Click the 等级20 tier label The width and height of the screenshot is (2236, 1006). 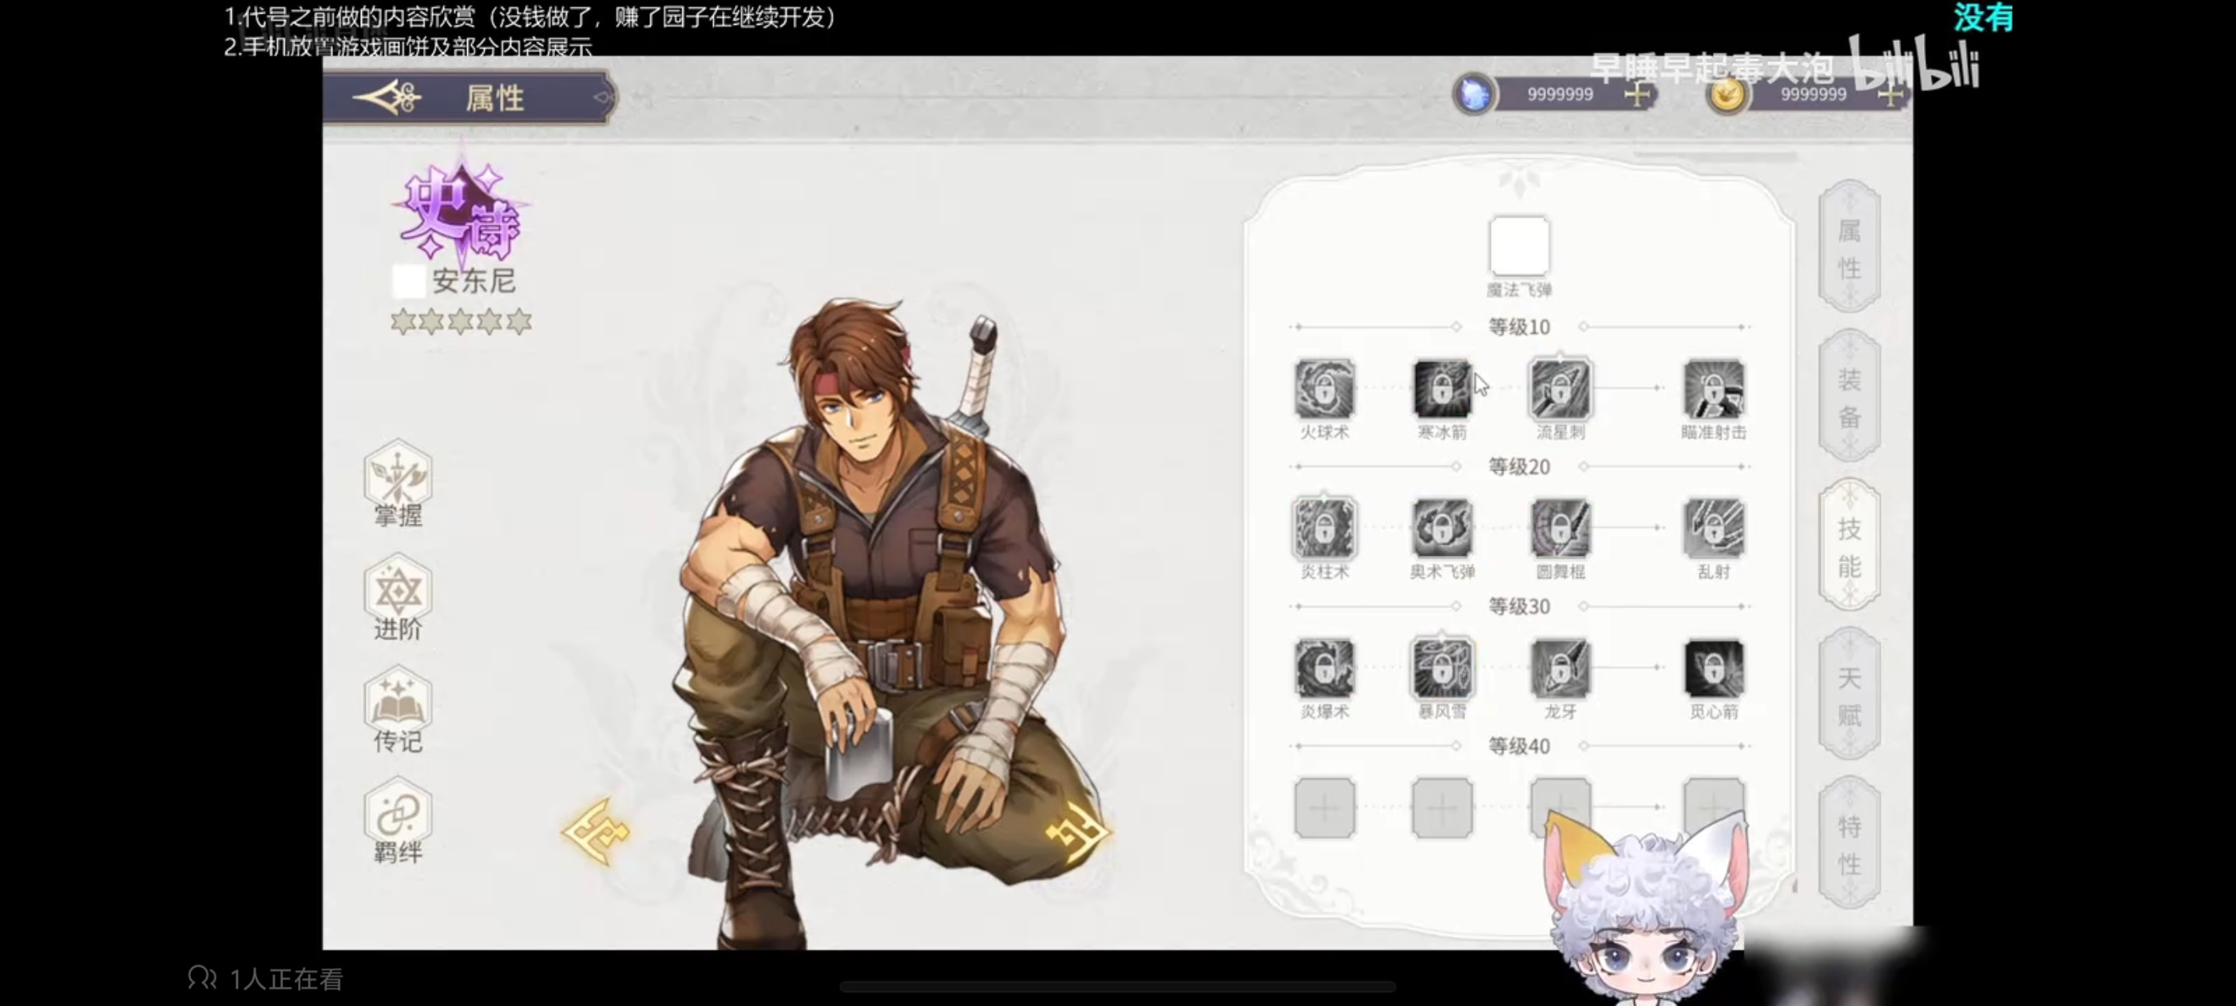point(1519,467)
